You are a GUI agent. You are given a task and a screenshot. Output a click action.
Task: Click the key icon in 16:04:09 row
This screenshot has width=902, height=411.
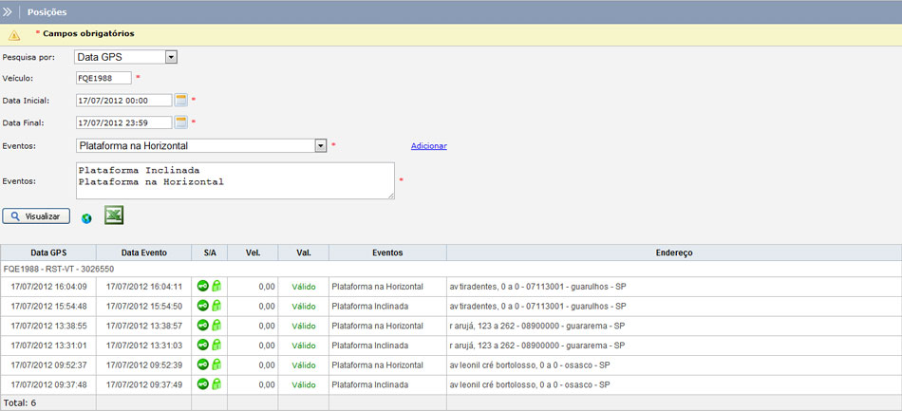point(202,286)
